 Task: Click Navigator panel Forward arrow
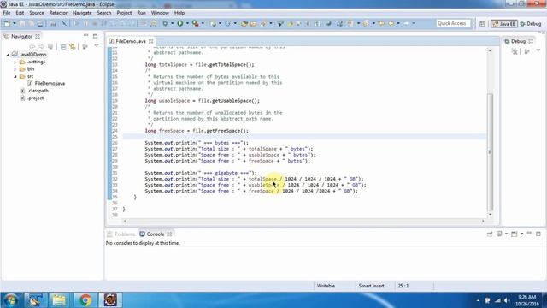tap(41, 46)
